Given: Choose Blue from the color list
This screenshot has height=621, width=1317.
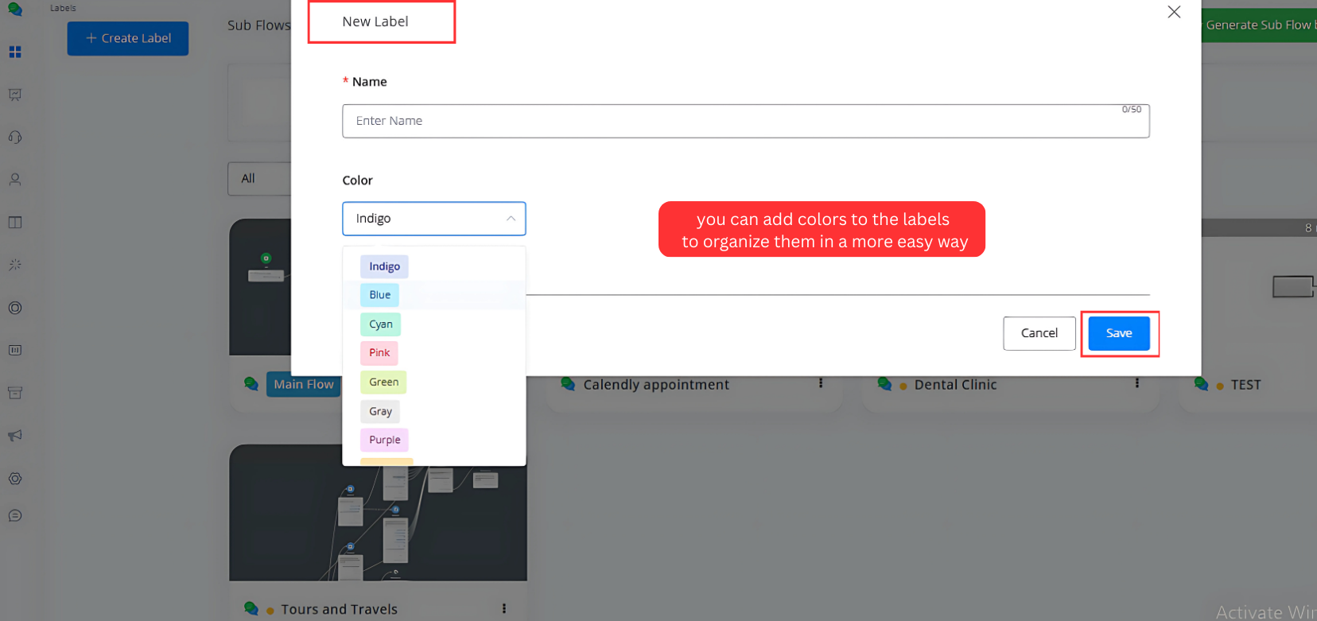Looking at the screenshot, I should click(380, 295).
